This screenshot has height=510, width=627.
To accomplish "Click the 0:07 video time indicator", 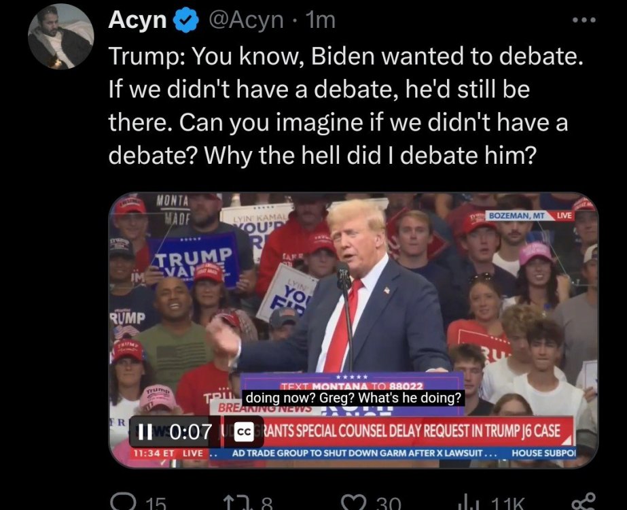I will 191,432.
